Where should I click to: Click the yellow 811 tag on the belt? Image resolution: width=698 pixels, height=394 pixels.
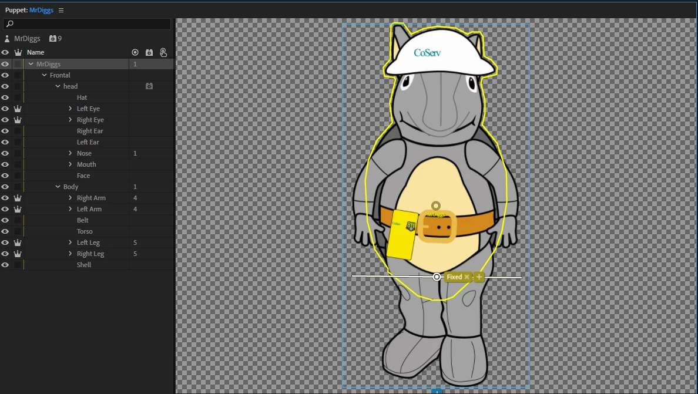402,234
